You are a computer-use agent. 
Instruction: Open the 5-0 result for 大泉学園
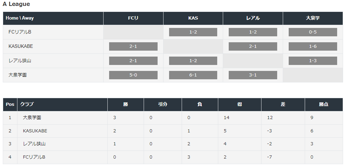tap(133, 75)
